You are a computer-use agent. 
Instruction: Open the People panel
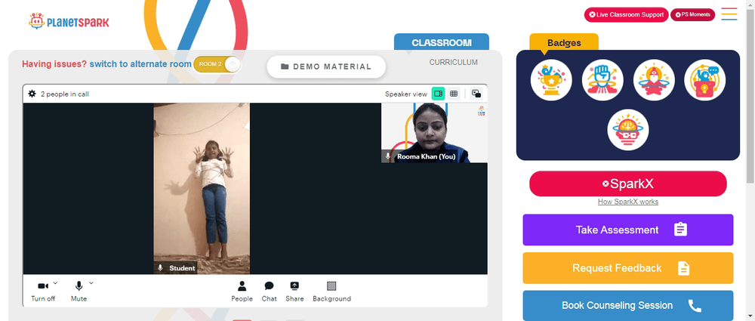click(242, 291)
